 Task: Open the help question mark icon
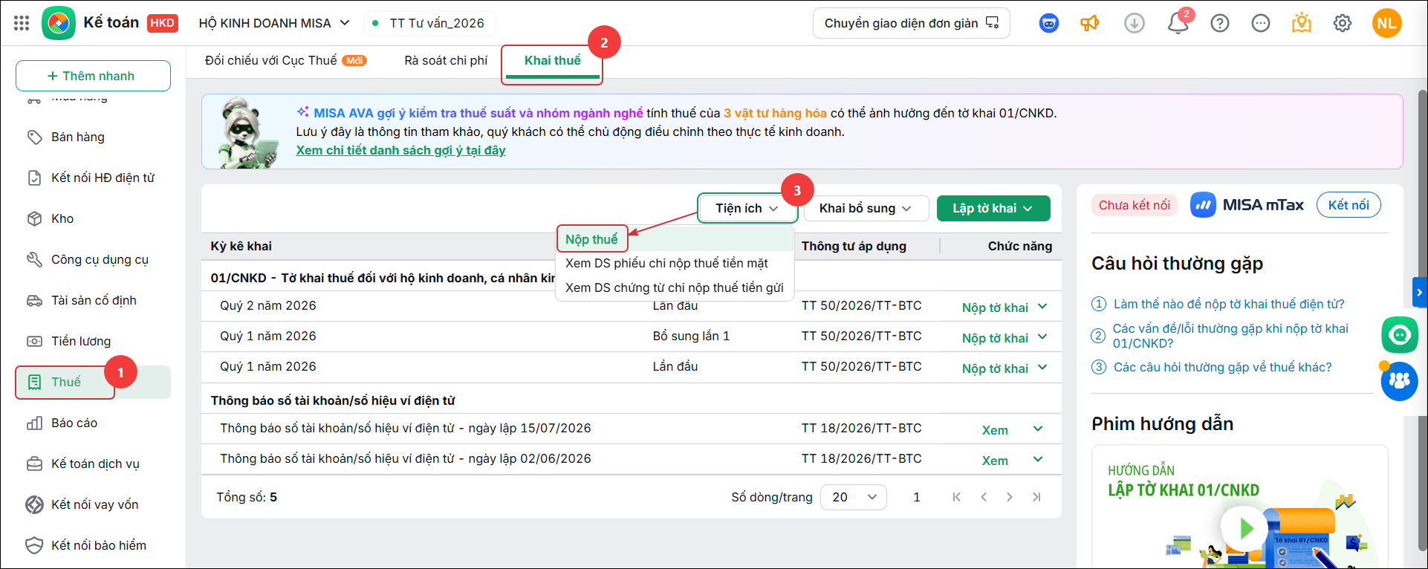click(1220, 24)
